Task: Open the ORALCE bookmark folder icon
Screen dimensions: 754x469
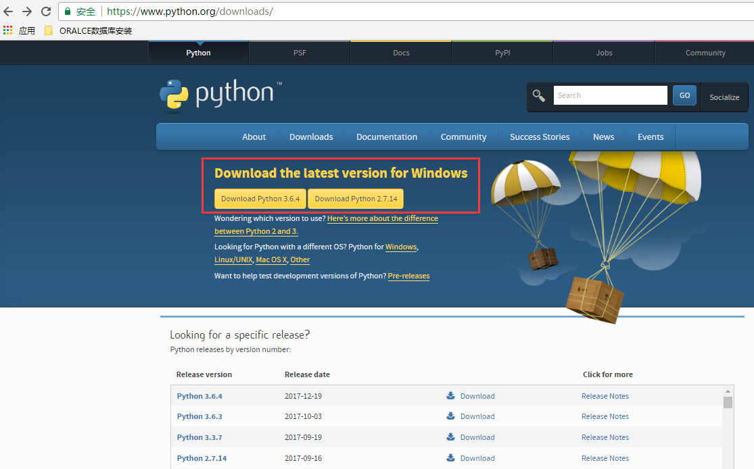Action: click(x=49, y=30)
